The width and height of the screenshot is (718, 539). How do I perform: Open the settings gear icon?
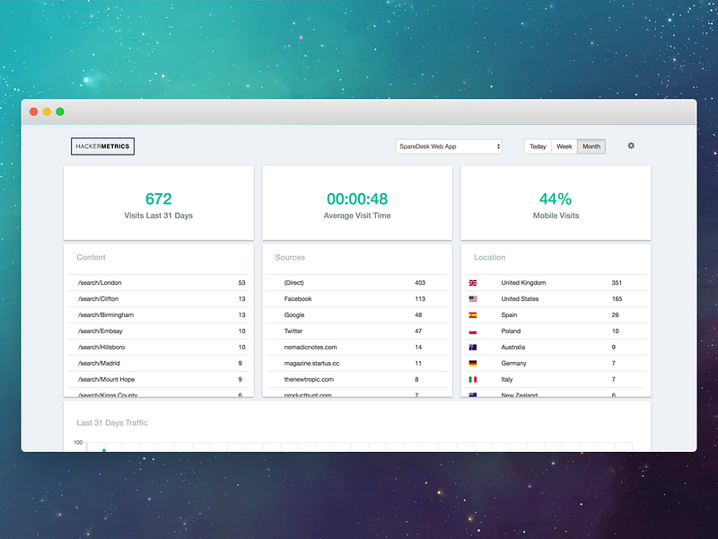pyautogui.click(x=631, y=146)
